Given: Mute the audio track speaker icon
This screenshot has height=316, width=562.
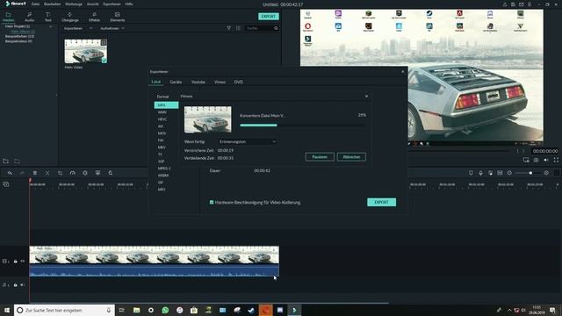Looking at the screenshot, I should pyautogui.click(x=23, y=285).
